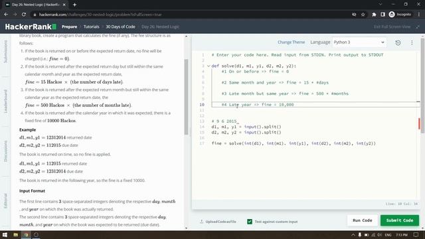Open the Python 3 language dropdown
425x239 pixels.
click(x=359, y=42)
